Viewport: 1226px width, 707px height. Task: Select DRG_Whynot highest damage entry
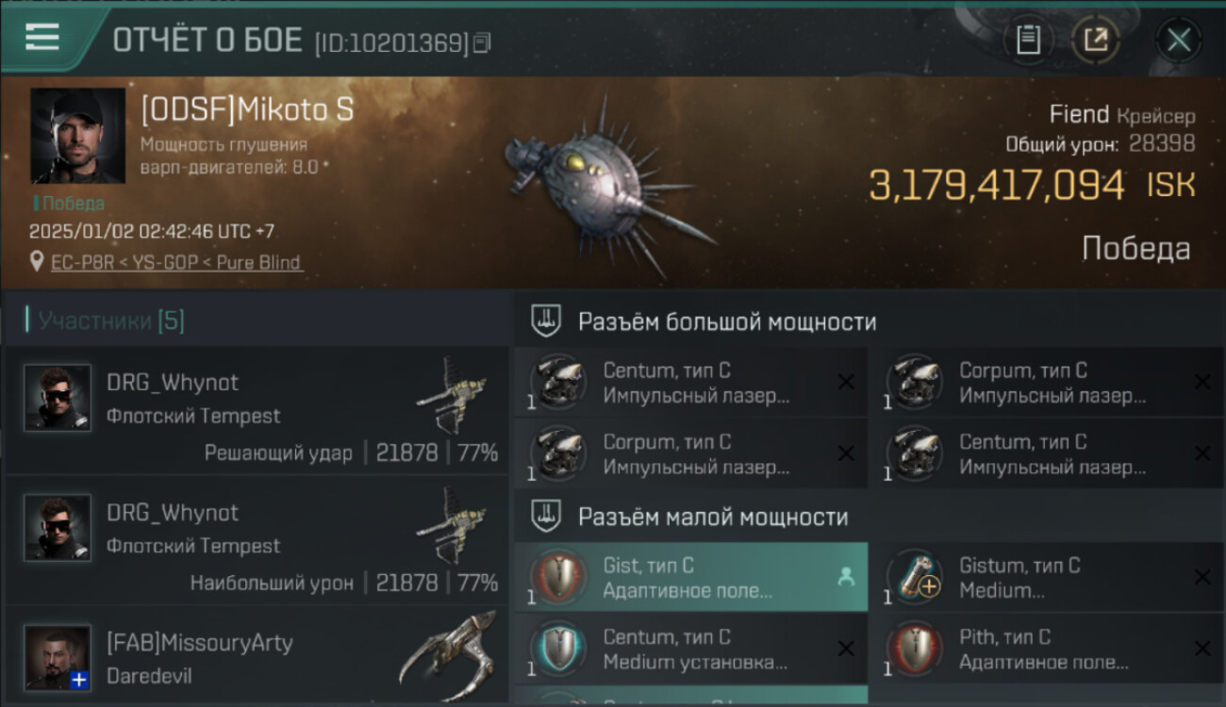pos(257,540)
